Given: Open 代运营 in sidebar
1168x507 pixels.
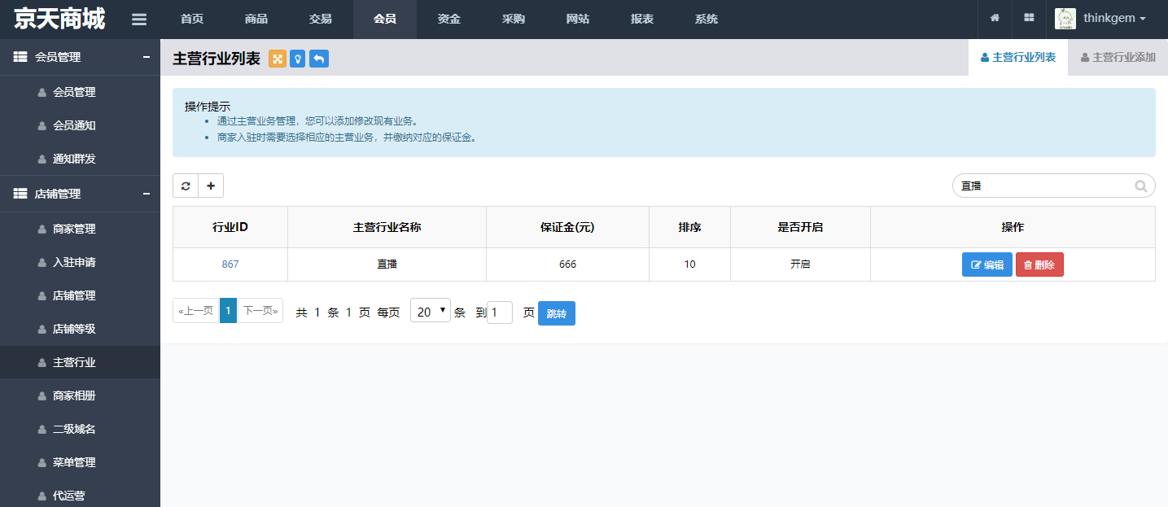Looking at the screenshot, I should (80, 495).
